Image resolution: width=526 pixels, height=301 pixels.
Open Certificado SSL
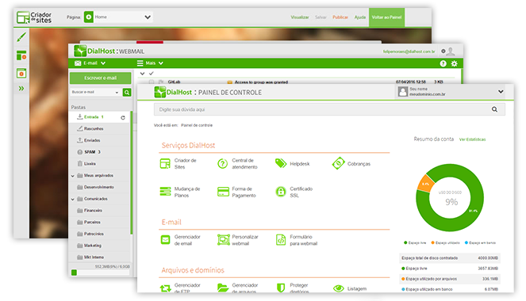tap(294, 192)
